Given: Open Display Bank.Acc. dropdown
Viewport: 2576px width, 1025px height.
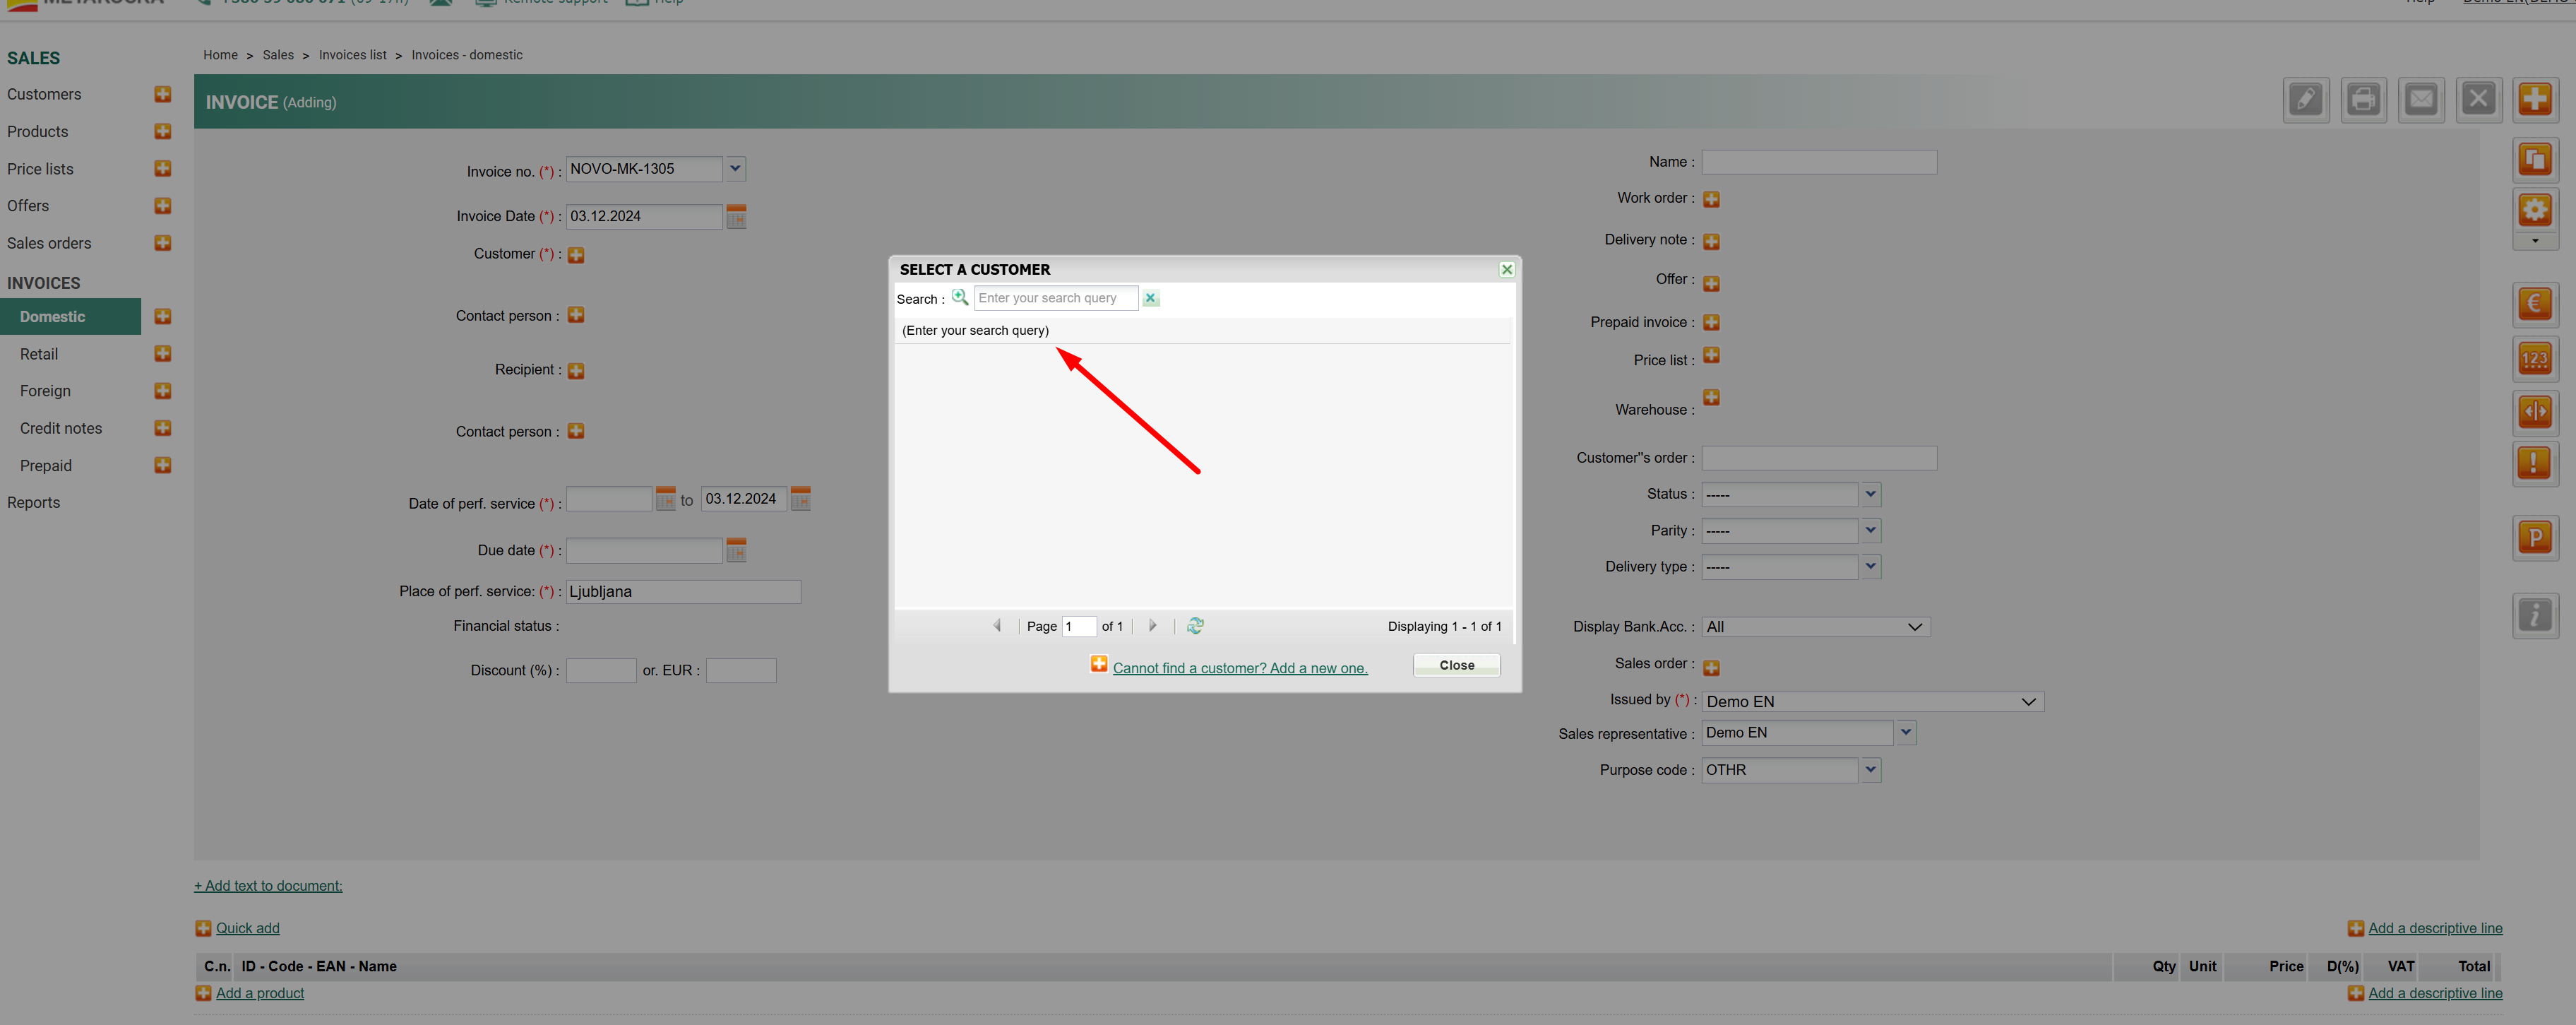Looking at the screenshot, I should point(1914,627).
